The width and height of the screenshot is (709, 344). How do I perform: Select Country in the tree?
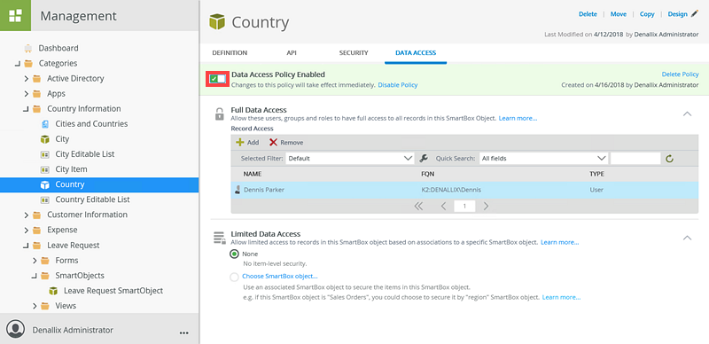tap(99, 184)
